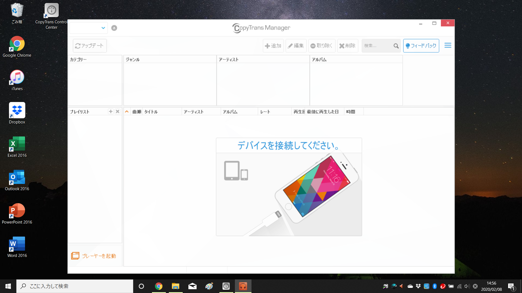Screen dimensions: 522x293
Task: Click the アップデート (Update) button
Action: point(89,45)
